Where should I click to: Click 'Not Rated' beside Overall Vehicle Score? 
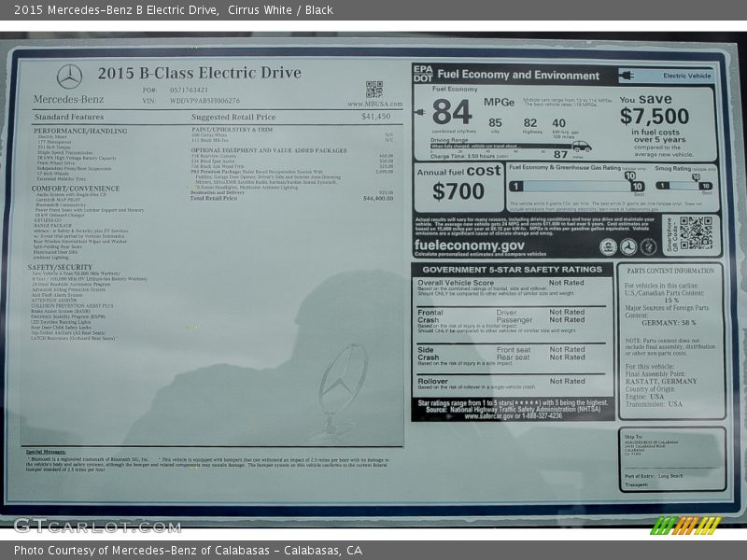[567, 283]
